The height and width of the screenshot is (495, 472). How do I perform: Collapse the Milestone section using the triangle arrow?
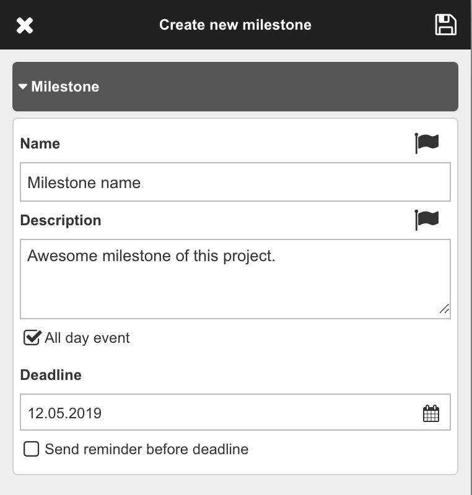coord(23,87)
